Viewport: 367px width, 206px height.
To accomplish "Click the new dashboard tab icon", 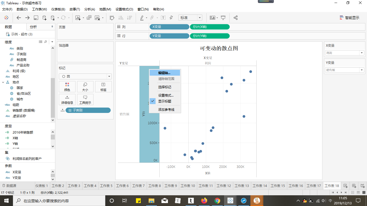I will (354, 186).
